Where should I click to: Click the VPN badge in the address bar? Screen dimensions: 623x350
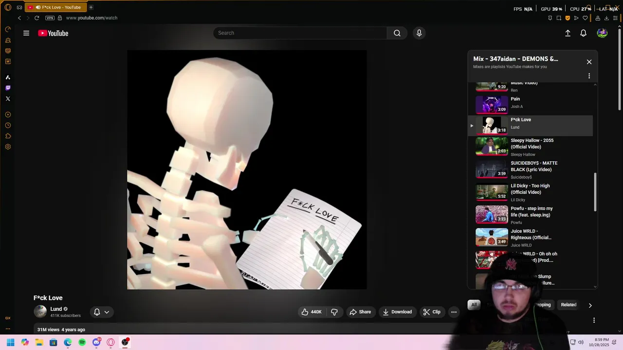pyautogui.click(x=50, y=18)
